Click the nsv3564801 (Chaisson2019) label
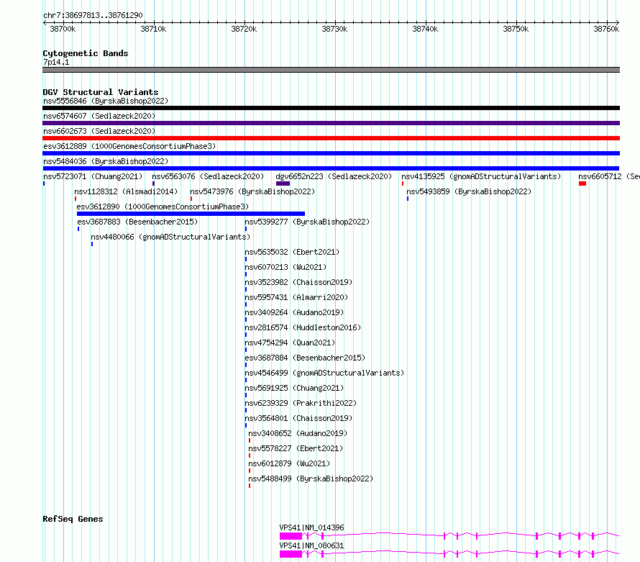 tap(298, 418)
